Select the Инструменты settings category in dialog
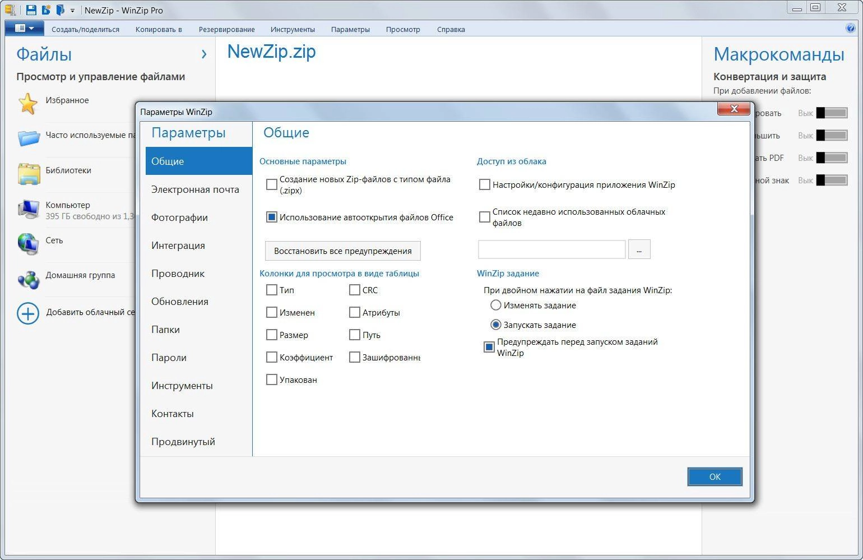Viewport: 863px width, 560px height. coord(198,386)
